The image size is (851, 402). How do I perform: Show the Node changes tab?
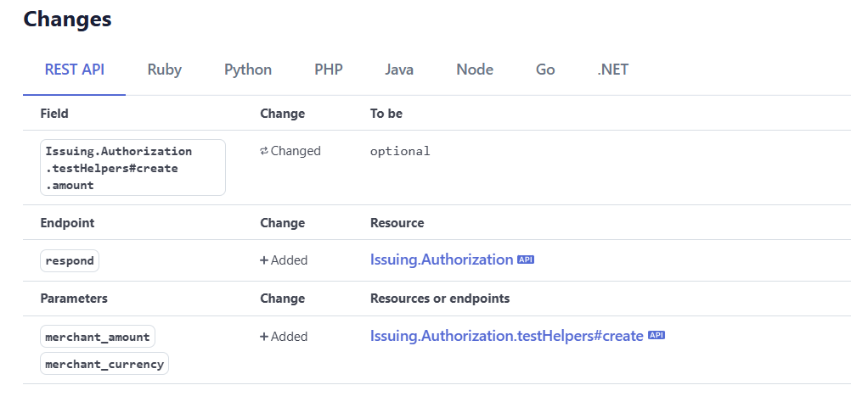coord(475,70)
